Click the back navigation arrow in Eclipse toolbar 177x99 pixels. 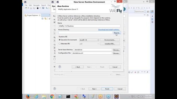(x=142, y=8)
